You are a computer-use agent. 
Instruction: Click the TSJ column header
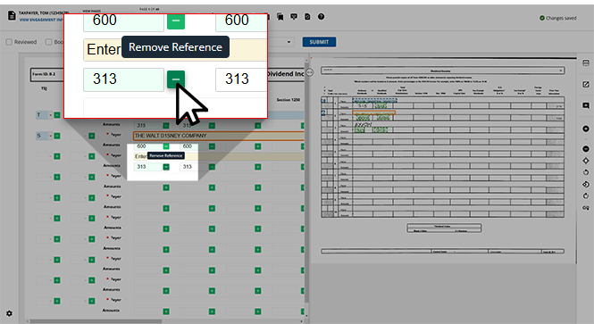(x=45, y=88)
